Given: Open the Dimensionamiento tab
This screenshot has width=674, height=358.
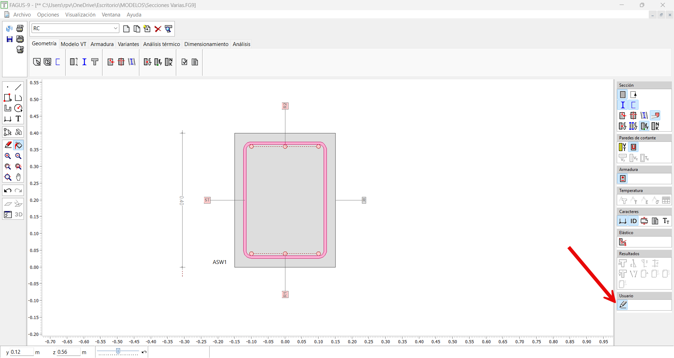Looking at the screenshot, I should coord(206,44).
